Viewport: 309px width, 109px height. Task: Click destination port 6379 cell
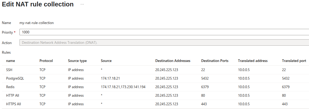[205, 87]
